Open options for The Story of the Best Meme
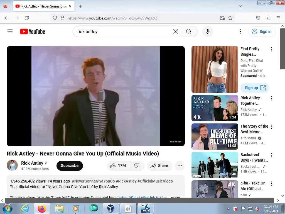The width and height of the screenshot is (285, 214). pyautogui.click(x=271, y=127)
